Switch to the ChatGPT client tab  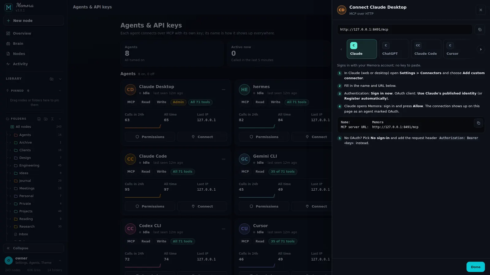tap(394, 49)
